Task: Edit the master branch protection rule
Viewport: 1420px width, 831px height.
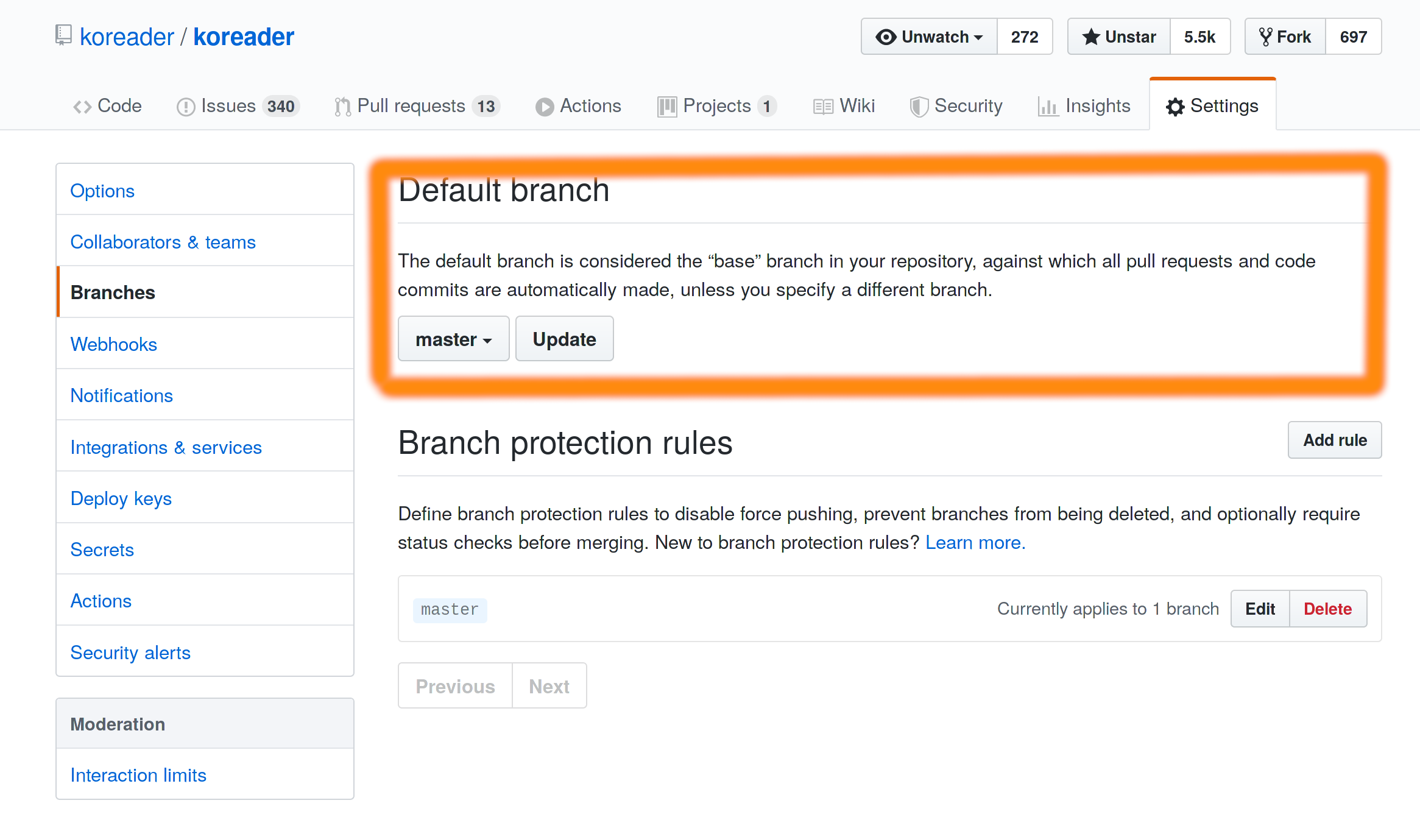Action: point(1260,609)
